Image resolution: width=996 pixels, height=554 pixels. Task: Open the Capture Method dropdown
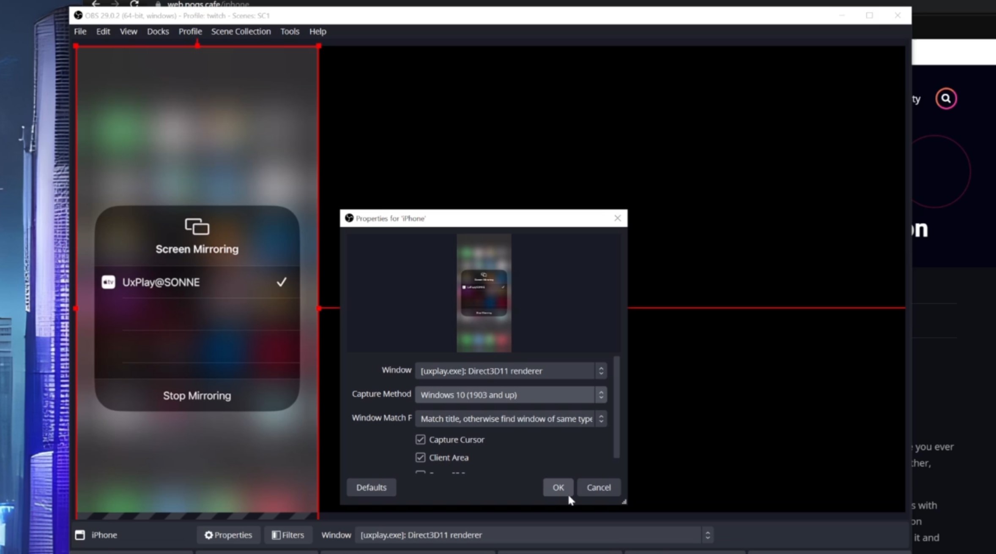tap(511, 395)
